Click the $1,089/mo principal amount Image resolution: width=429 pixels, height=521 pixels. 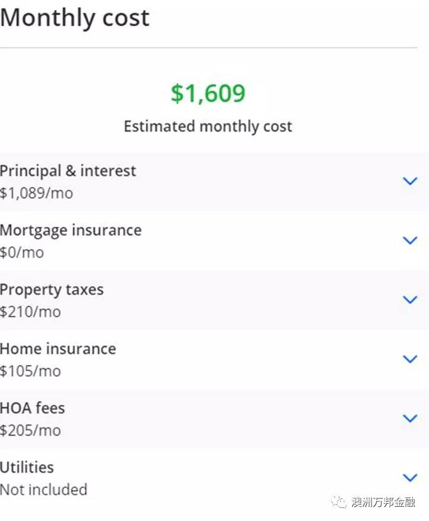pyautogui.click(x=37, y=193)
